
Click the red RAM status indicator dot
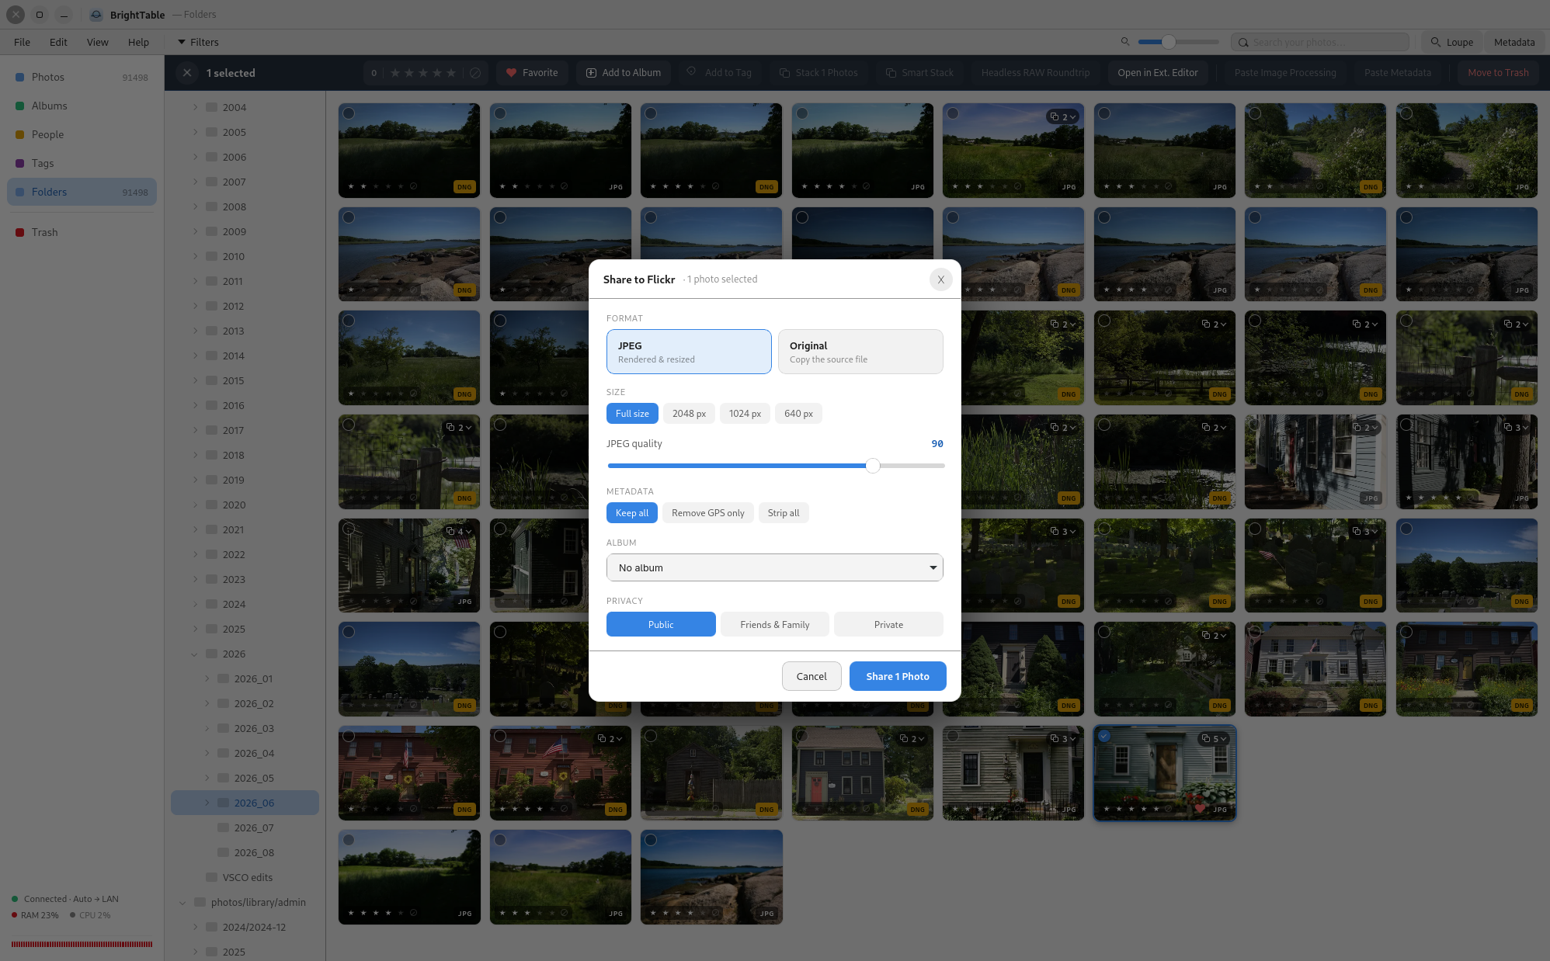point(15,915)
